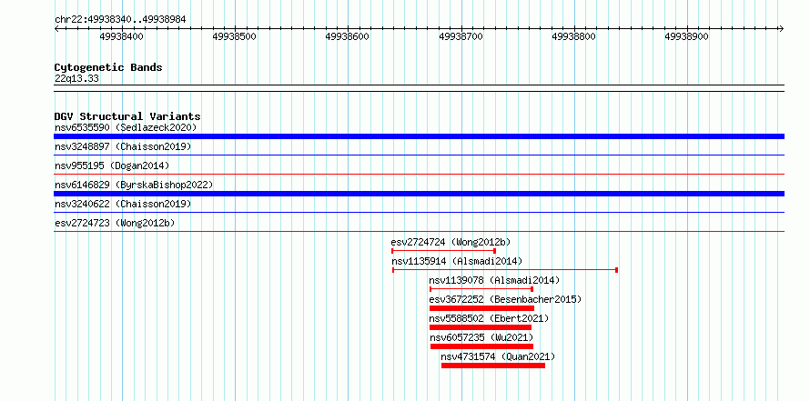The height and width of the screenshot is (401, 810).
Task: Select the red span under nsv1139078
Action: [x=481, y=289]
